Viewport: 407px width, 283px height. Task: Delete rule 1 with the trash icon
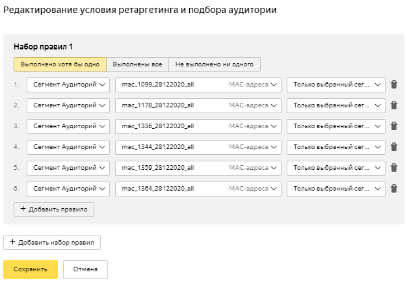click(x=393, y=85)
